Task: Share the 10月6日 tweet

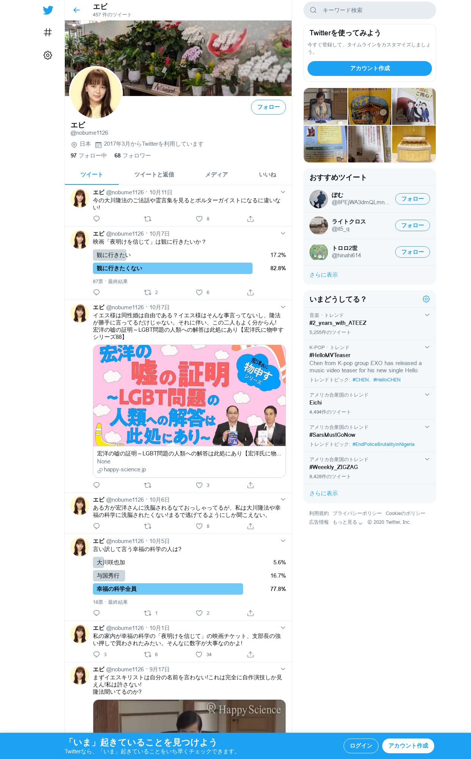Action: [x=250, y=526]
